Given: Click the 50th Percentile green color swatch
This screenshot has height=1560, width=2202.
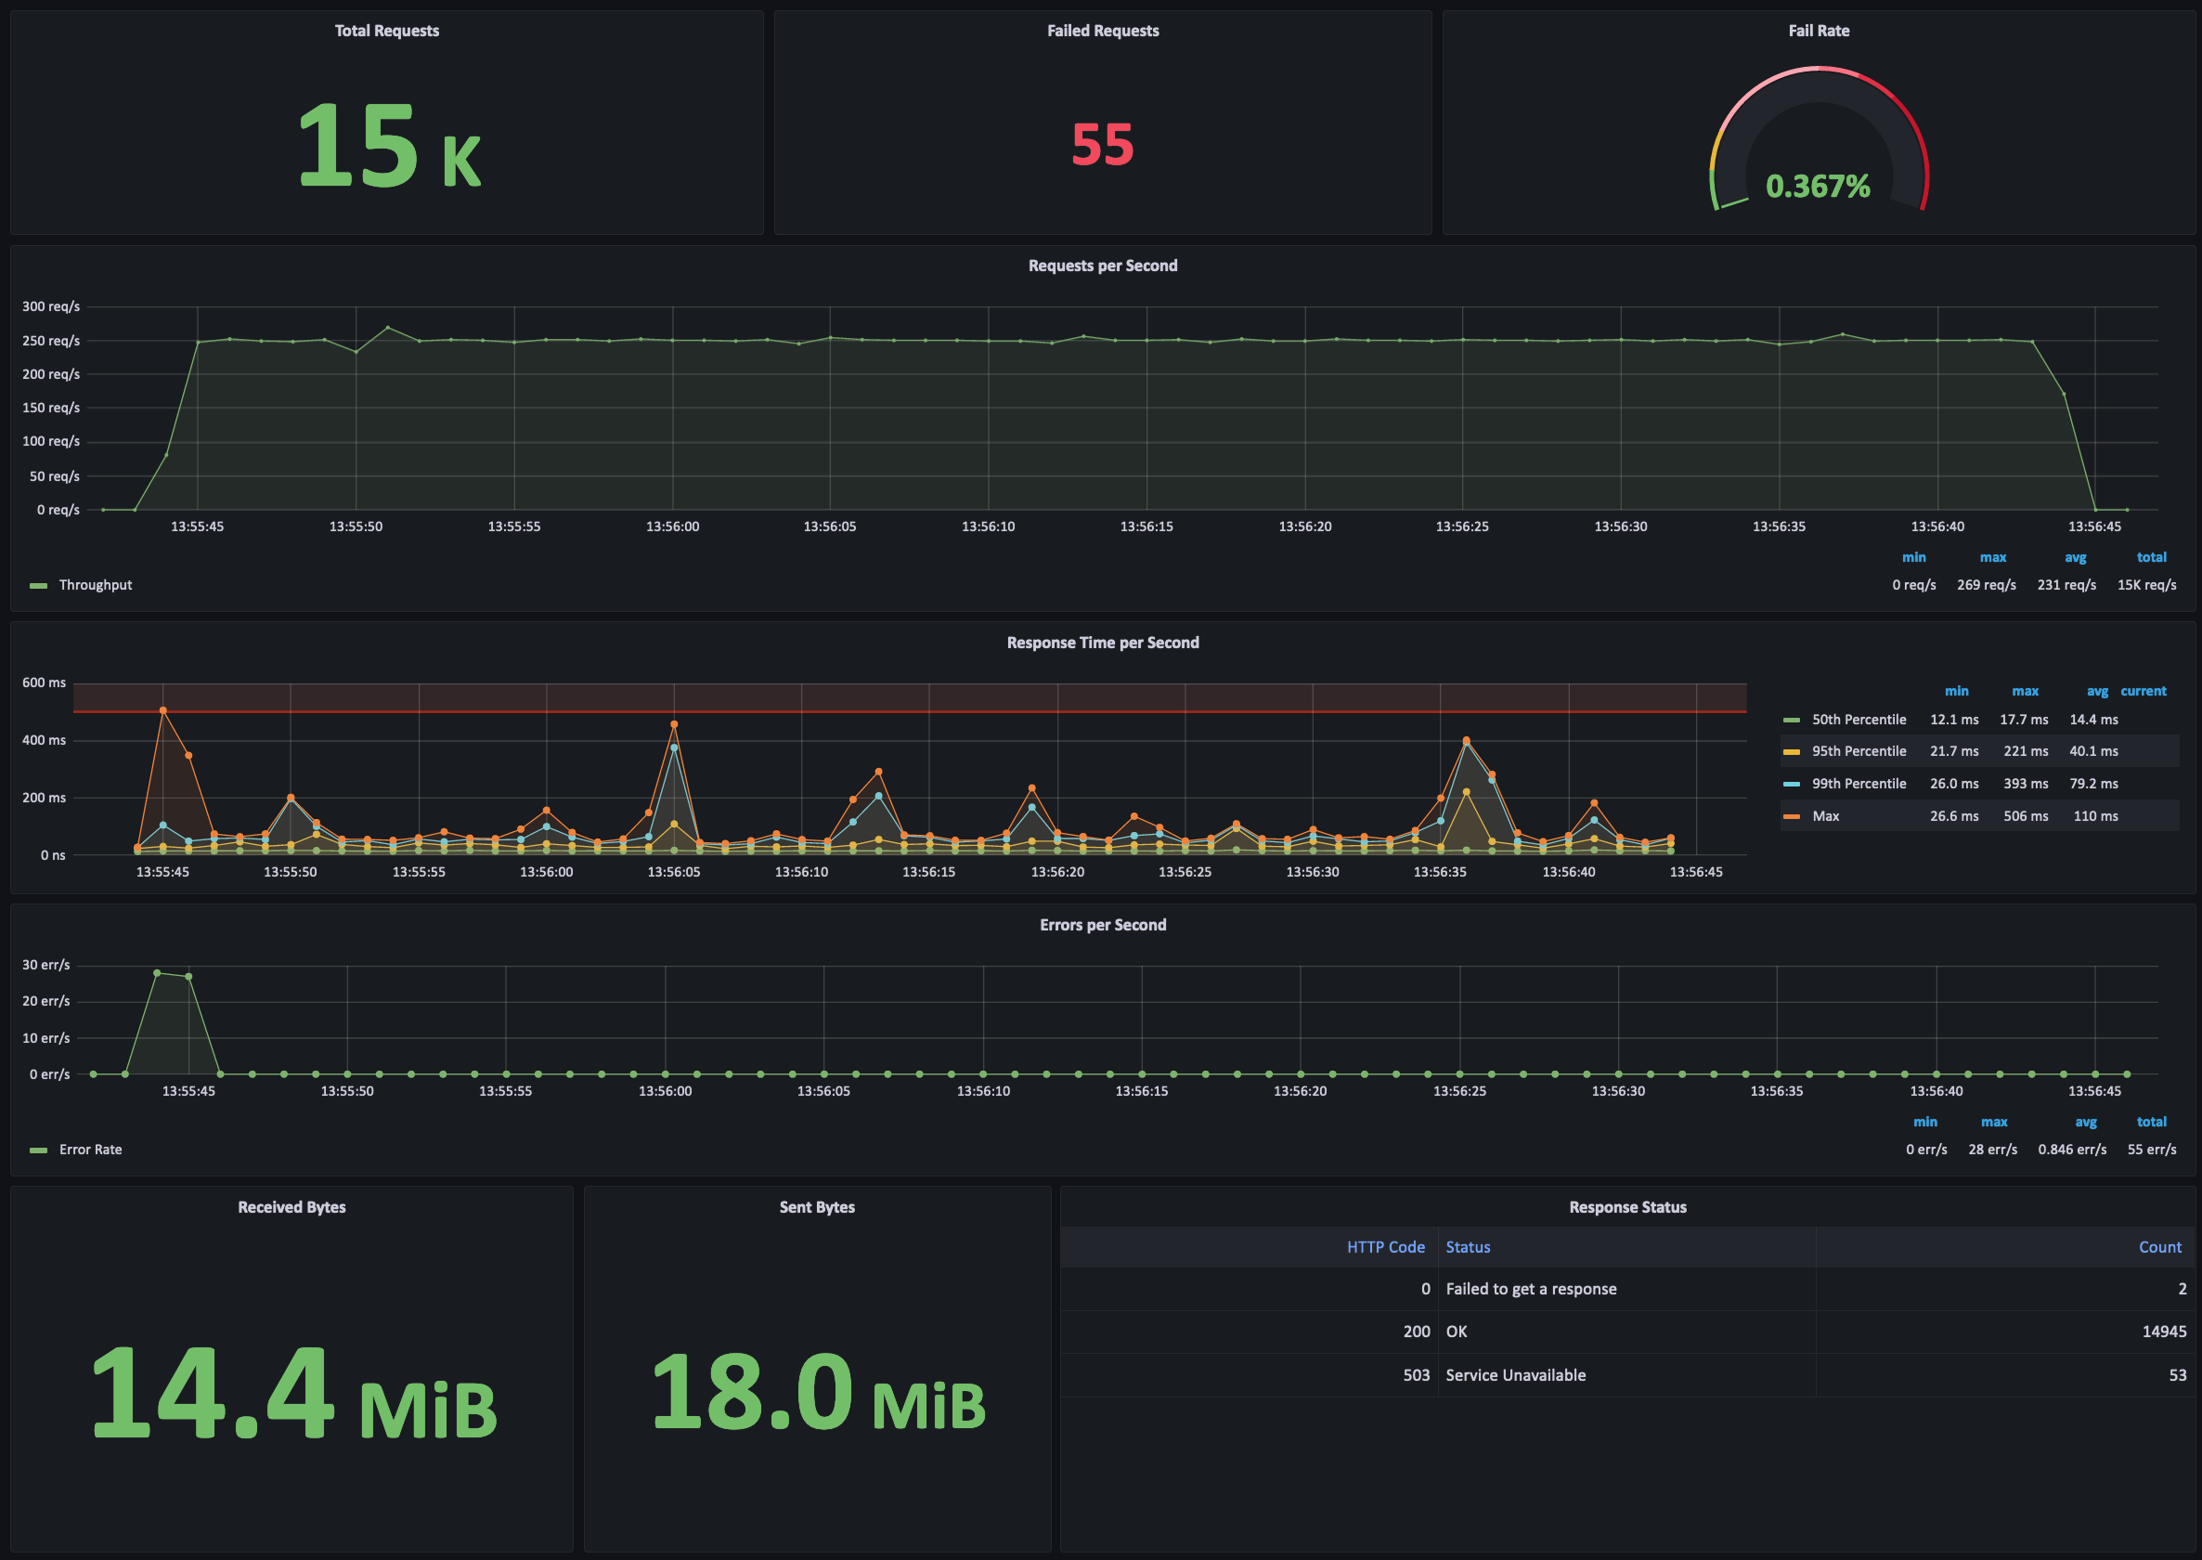Looking at the screenshot, I should 1791,721.
